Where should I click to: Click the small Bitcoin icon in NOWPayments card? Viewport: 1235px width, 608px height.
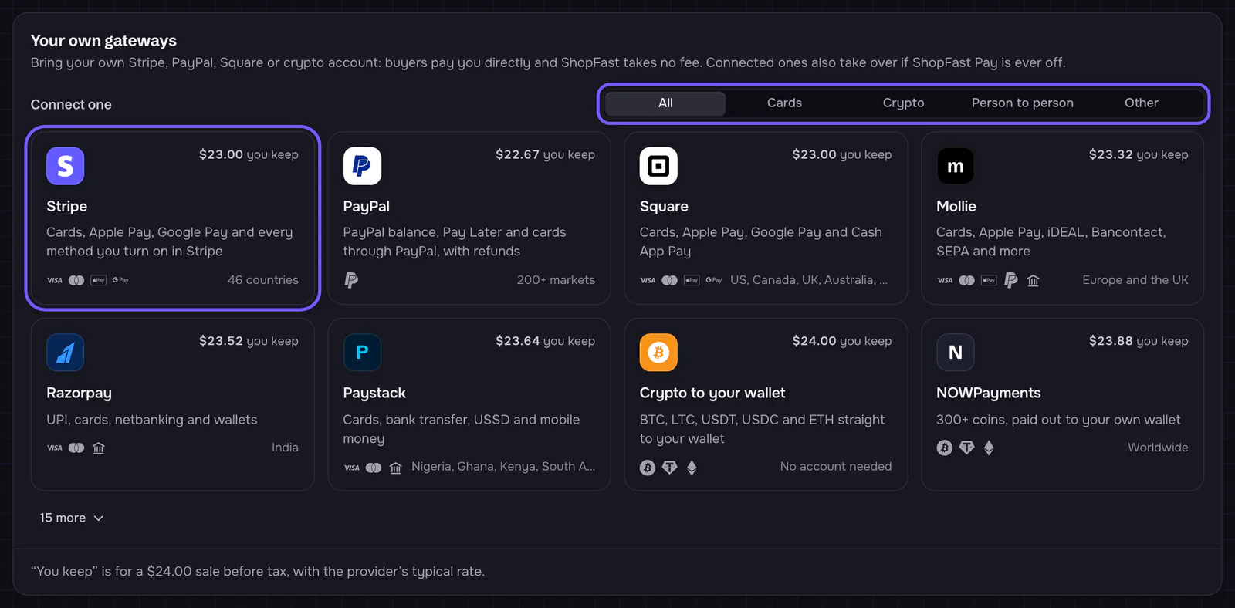945,448
